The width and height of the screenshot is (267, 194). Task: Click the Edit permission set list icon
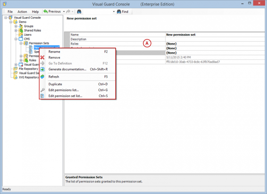pyautogui.click(x=42, y=96)
